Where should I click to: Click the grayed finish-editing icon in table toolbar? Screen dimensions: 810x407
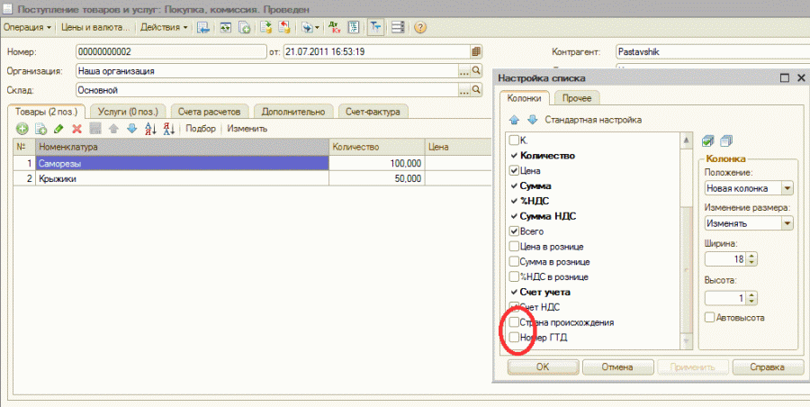point(95,129)
